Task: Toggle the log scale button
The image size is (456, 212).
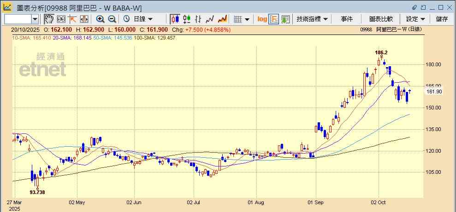Action: point(262,19)
